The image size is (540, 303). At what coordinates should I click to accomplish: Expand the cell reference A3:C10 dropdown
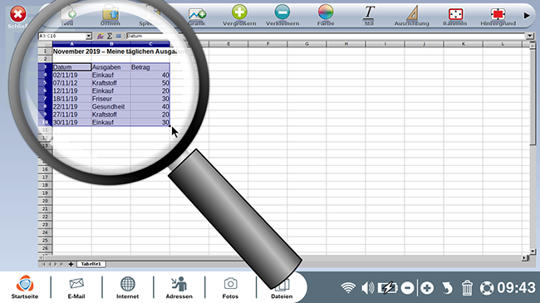coord(89,36)
